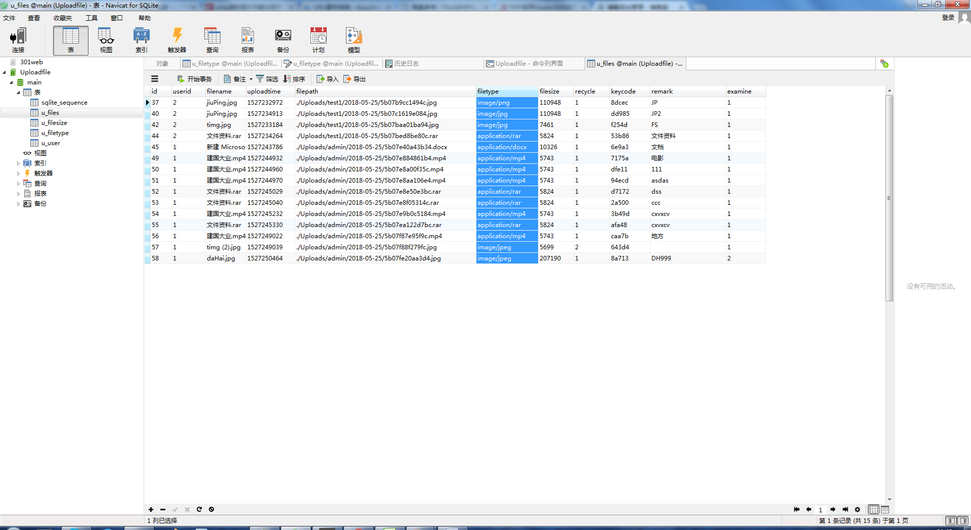Open the 触发器 (Trigger) toolbar icon
The width and height of the screenshot is (971, 530).
coord(177,40)
